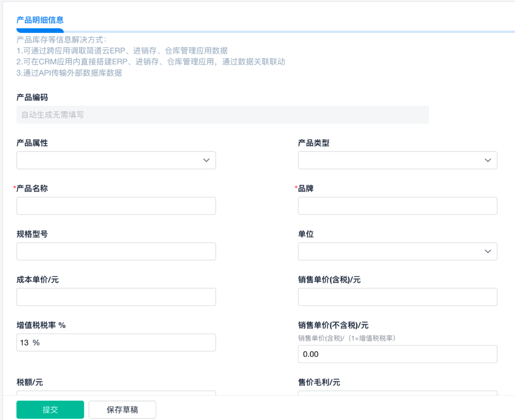
Task: Open the 产品属性 select box
Action: pos(116,160)
